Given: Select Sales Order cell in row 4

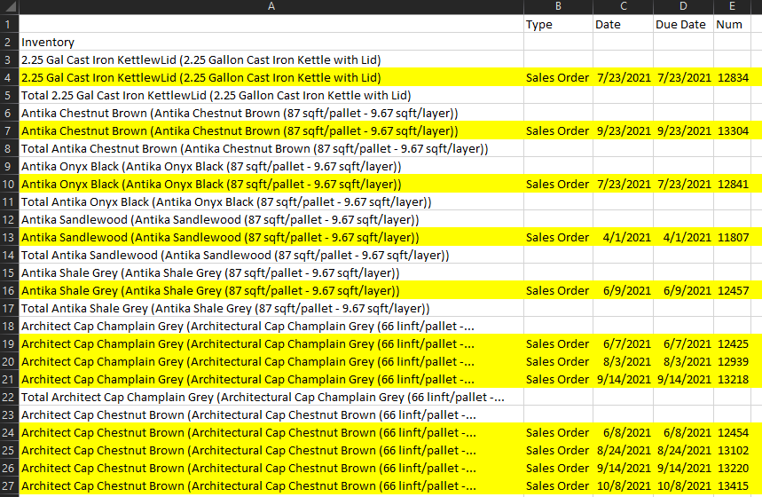Looking at the screenshot, I should [x=558, y=77].
